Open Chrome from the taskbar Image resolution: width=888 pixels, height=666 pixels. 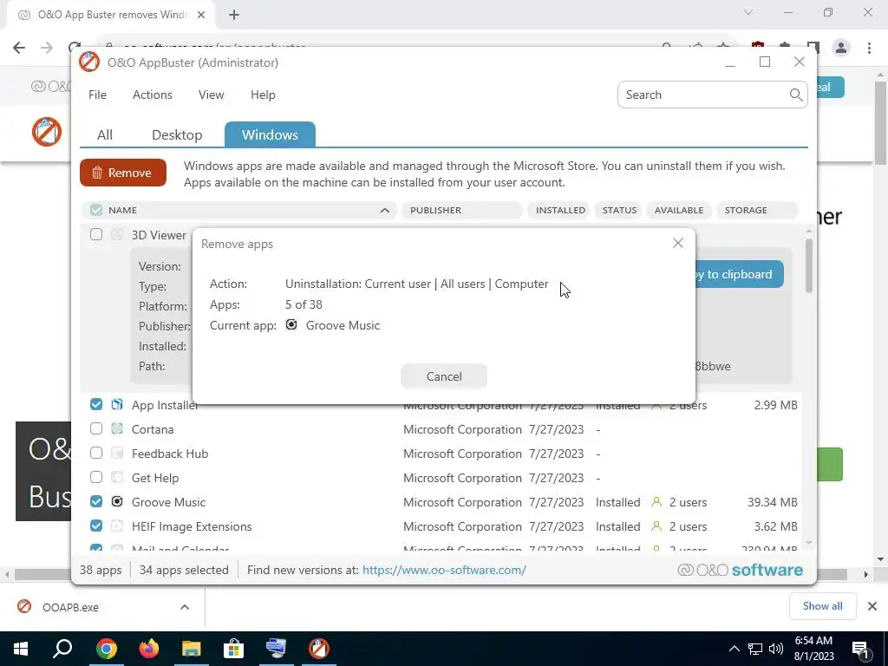106,649
